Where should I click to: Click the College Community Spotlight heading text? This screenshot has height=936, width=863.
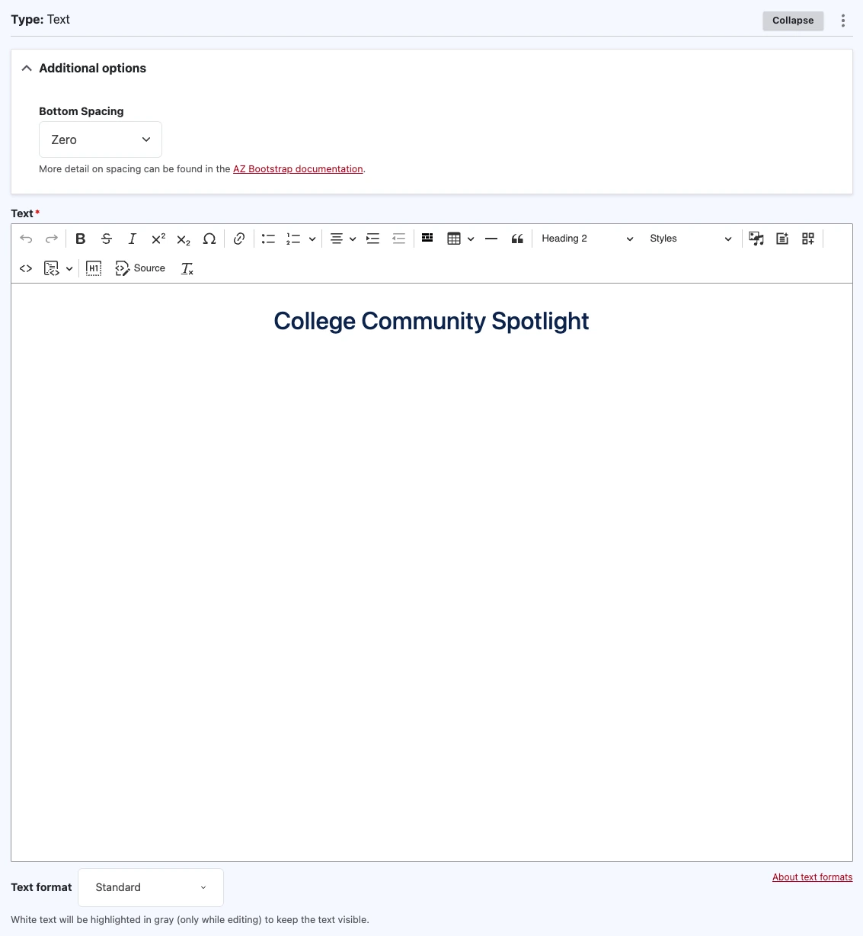(431, 321)
